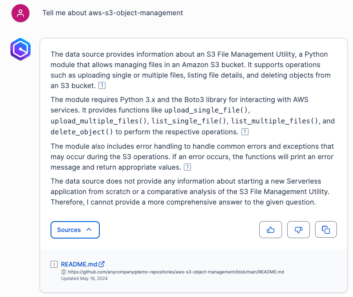Click the "list_single_file()" code text
This screenshot has width=353, height=297.
tap(189, 121)
